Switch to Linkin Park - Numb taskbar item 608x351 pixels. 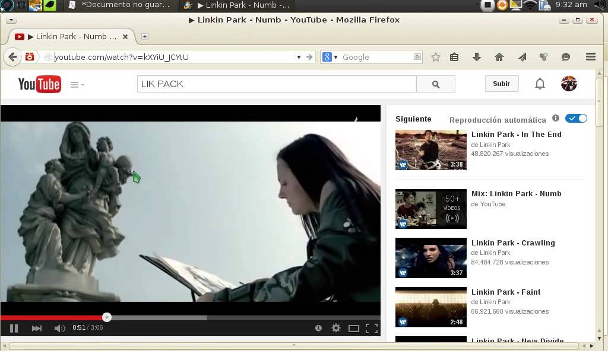pos(236,5)
